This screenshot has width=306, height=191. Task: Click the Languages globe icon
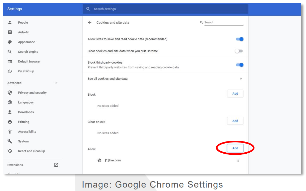point(10,102)
